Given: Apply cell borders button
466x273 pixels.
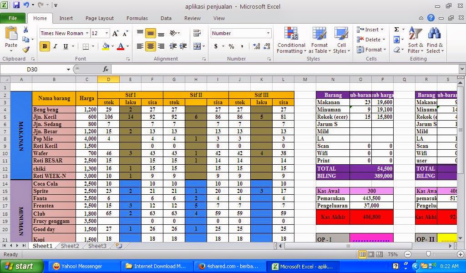Looking at the screenshot, I should coord(86,46).
